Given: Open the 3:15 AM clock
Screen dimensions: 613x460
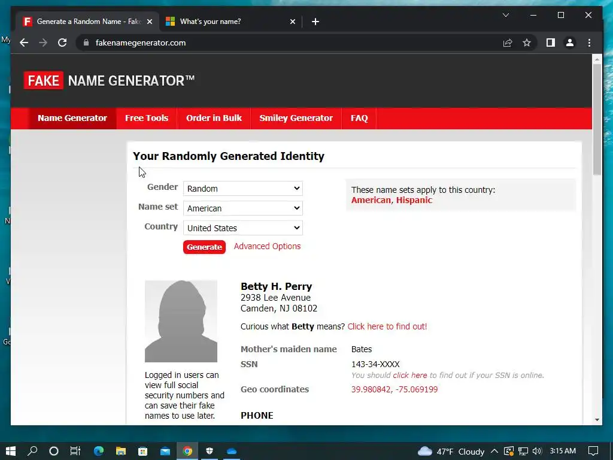Looking at the screenshot, I should [563, 451].
